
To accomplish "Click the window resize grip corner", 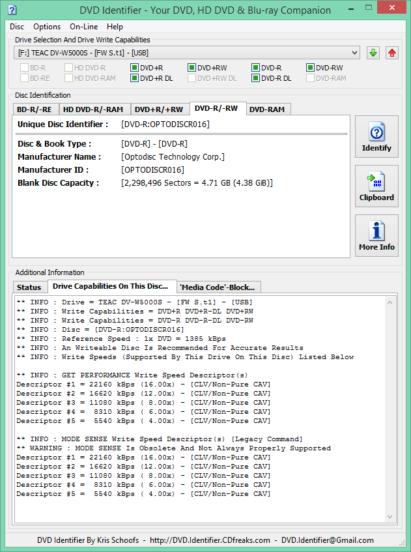I will pyautogui.click(x=402, y=542).
